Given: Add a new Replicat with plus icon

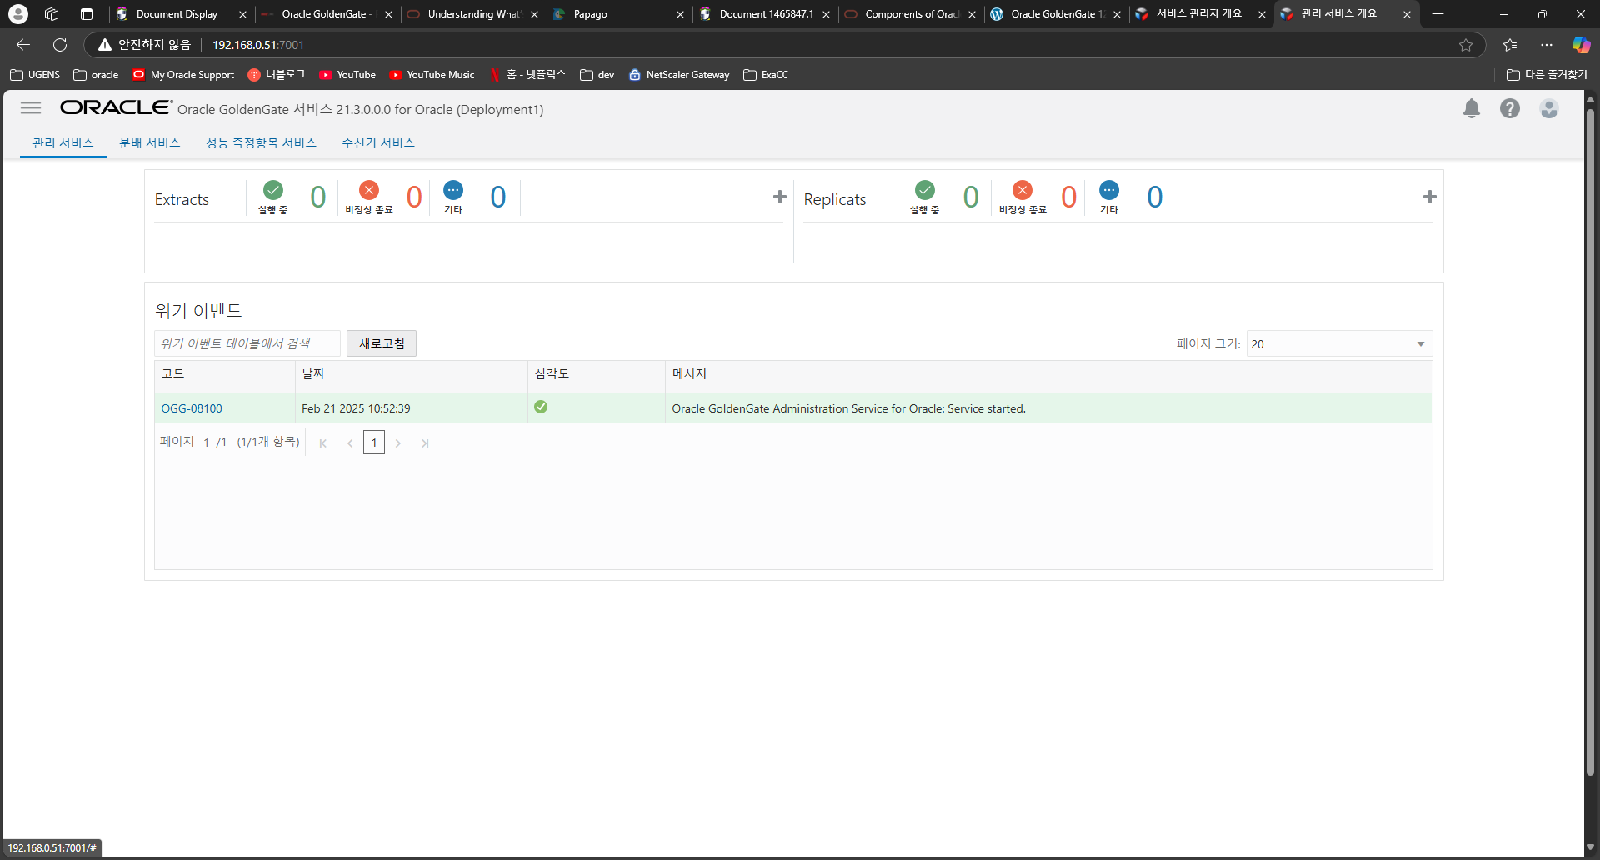Looking at the screenshot, I should click(x=1430, y=197).
